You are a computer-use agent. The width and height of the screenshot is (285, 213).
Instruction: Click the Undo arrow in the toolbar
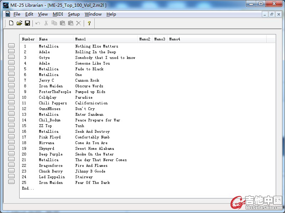tap(38, 23)
